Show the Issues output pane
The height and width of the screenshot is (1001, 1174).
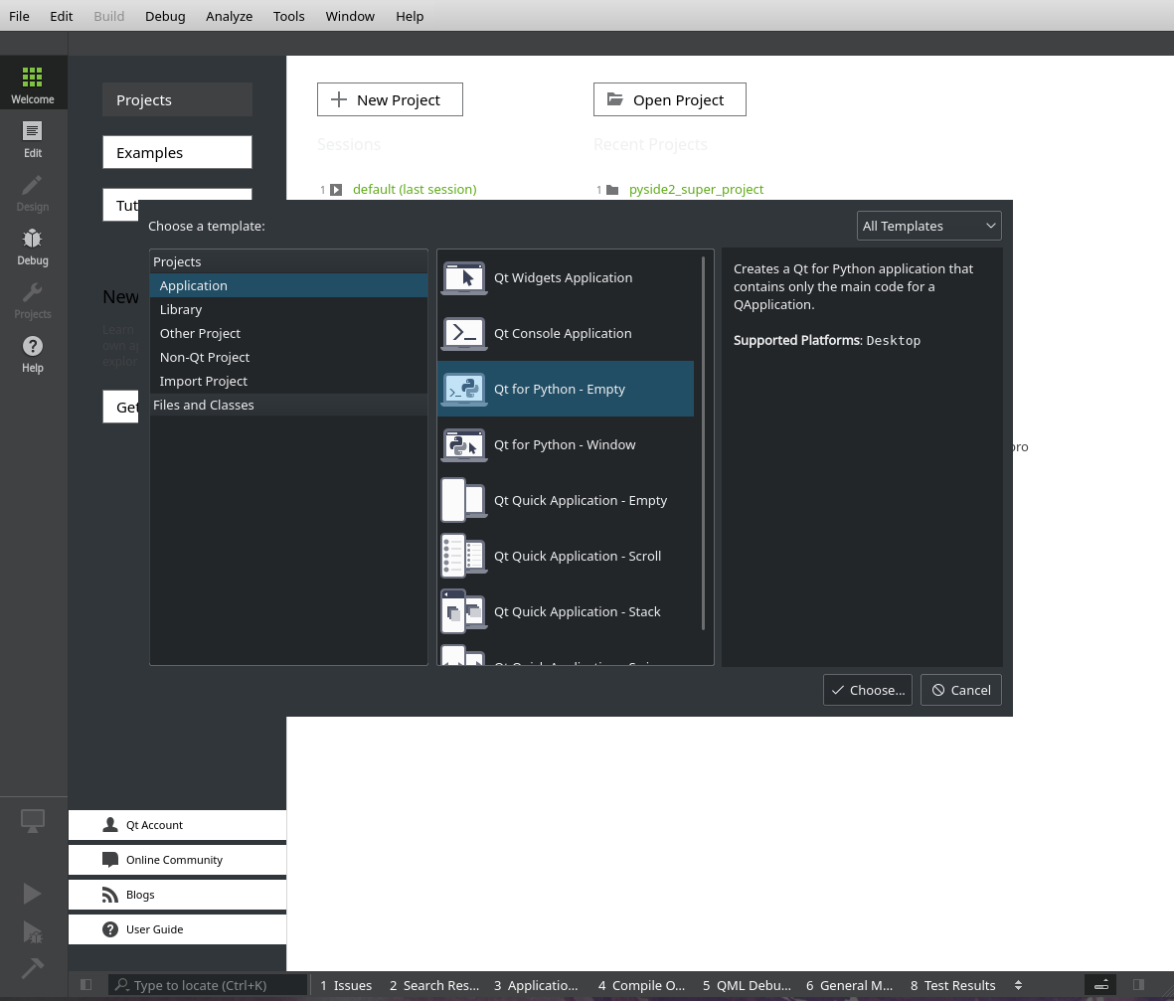(346, 985)
